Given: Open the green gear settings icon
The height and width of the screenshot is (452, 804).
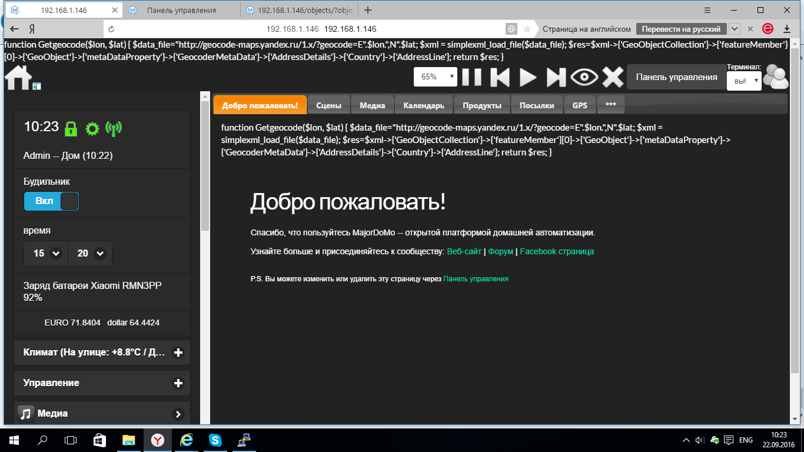Looking at the screenshot, I should click(92, 128).
